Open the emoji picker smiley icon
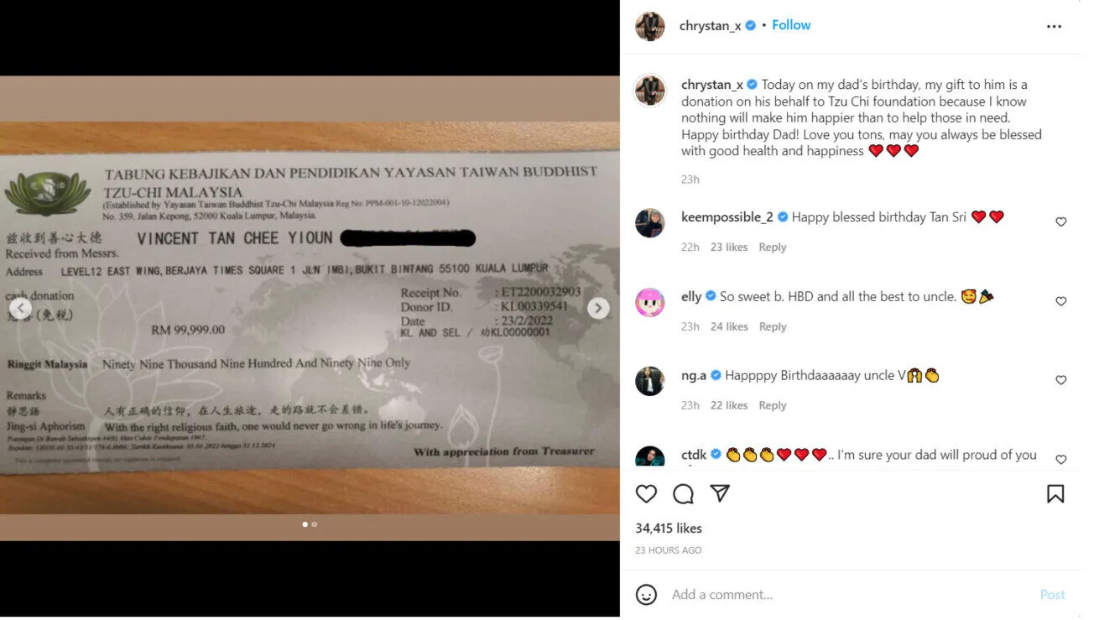Screen dimensions: 1099x620 click(x=646, y=595)
